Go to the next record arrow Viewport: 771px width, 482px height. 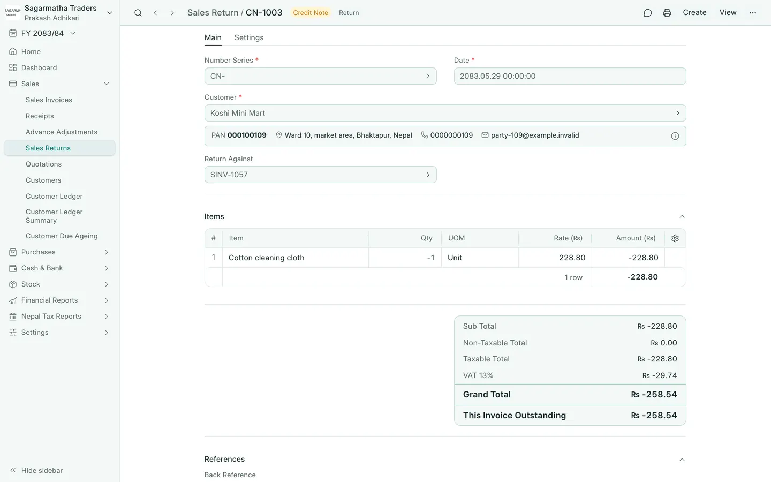(172, 13)
